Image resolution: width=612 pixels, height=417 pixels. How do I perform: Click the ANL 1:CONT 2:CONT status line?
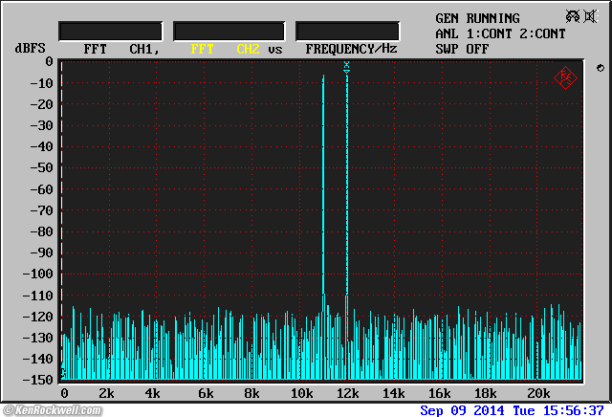(500, 33)
